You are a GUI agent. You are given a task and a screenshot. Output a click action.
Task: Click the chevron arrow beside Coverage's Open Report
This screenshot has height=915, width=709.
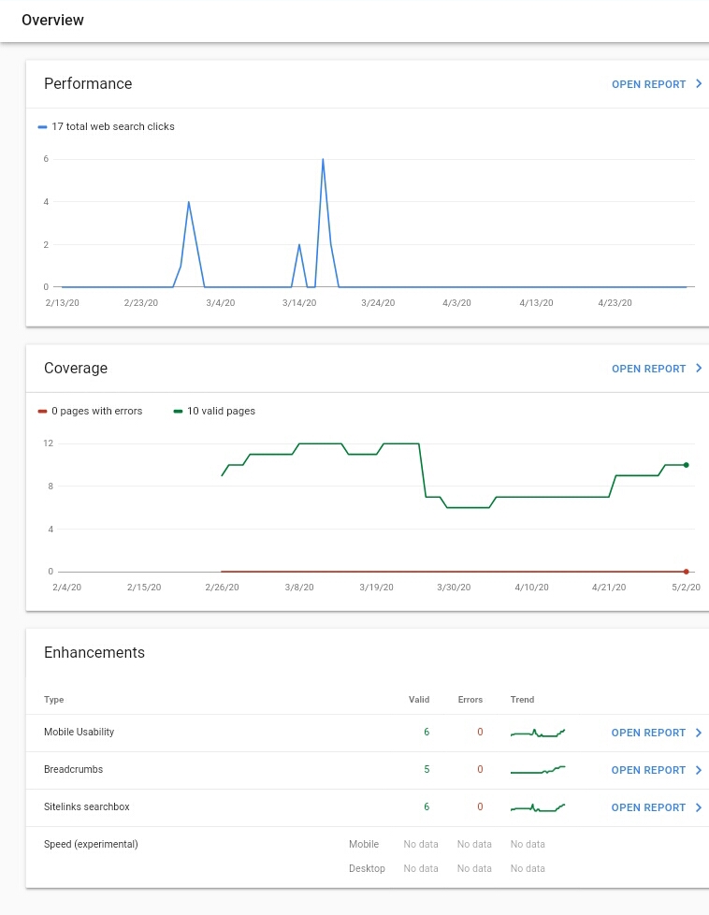699,369
